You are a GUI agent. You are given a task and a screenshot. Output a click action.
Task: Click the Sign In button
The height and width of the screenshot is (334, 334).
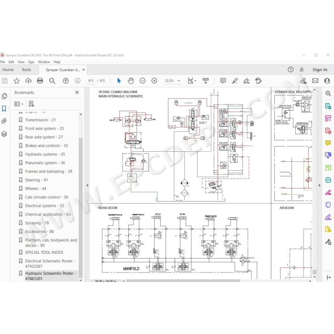[320, 70]
